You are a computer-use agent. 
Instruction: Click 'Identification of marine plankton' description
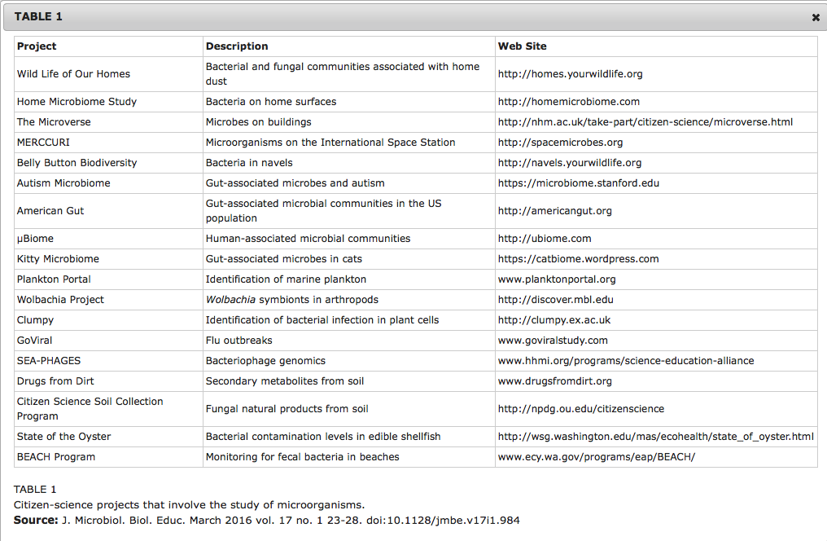pyautogui.click(x=286, y=279)
